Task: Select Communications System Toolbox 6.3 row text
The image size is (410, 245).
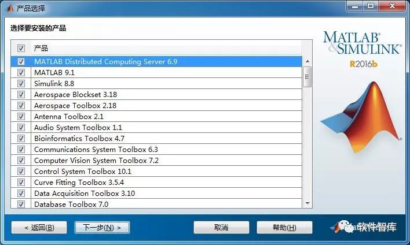Action: click(x=96, y=150)
